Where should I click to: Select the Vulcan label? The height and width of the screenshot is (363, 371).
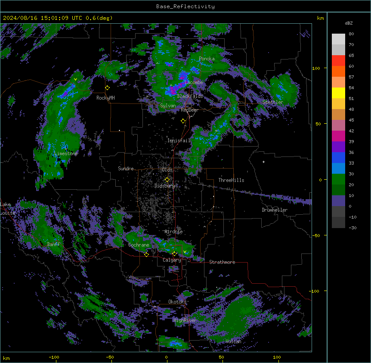tap(234, 341)
